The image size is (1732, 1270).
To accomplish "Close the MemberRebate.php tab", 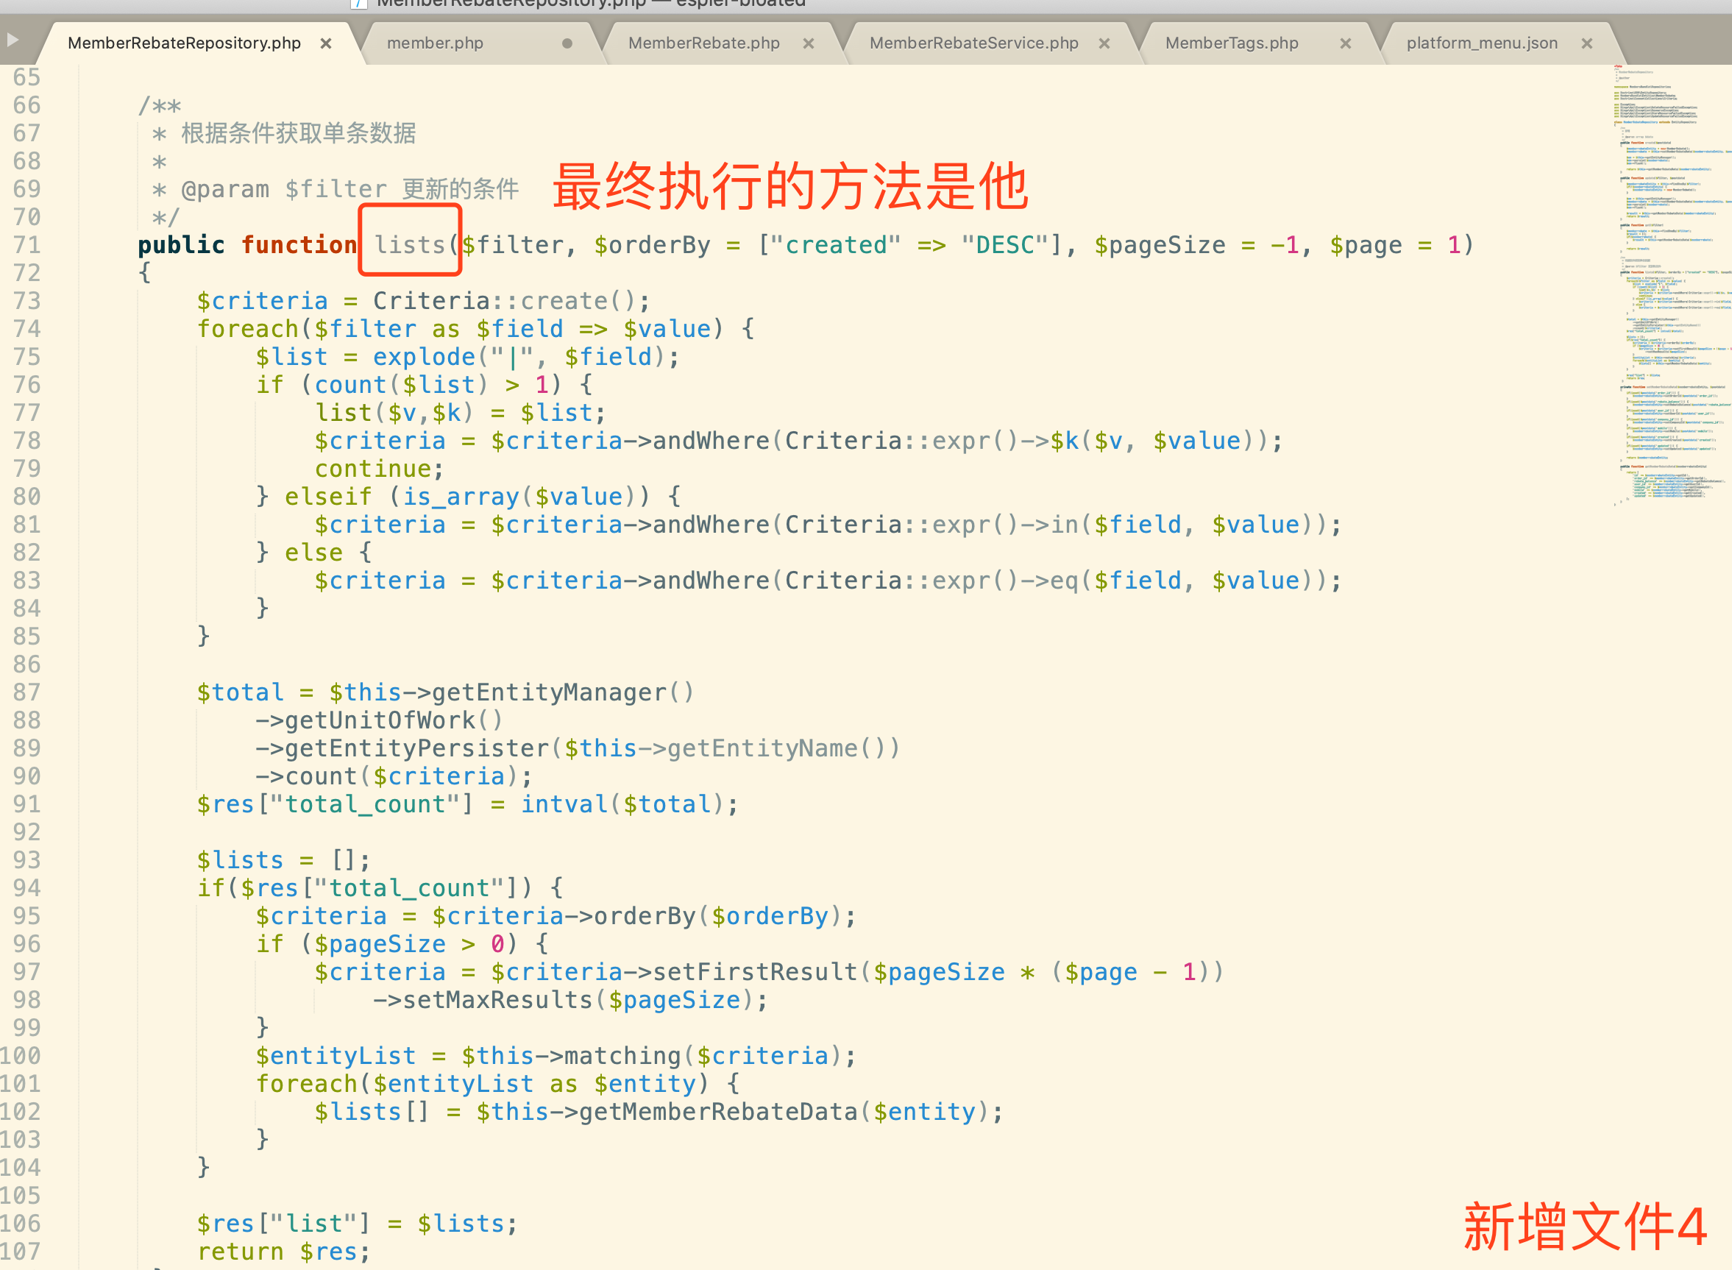I will point(808,44).
